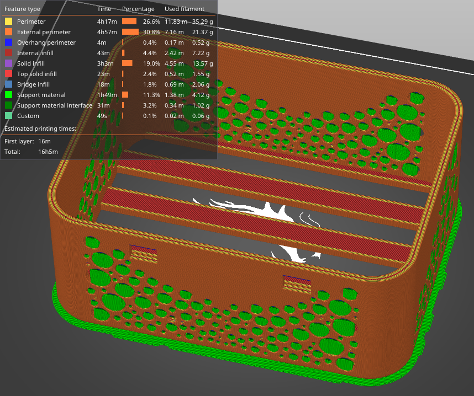Click the First layer time value 16m

pyautogui.click(x=44, y=142)
